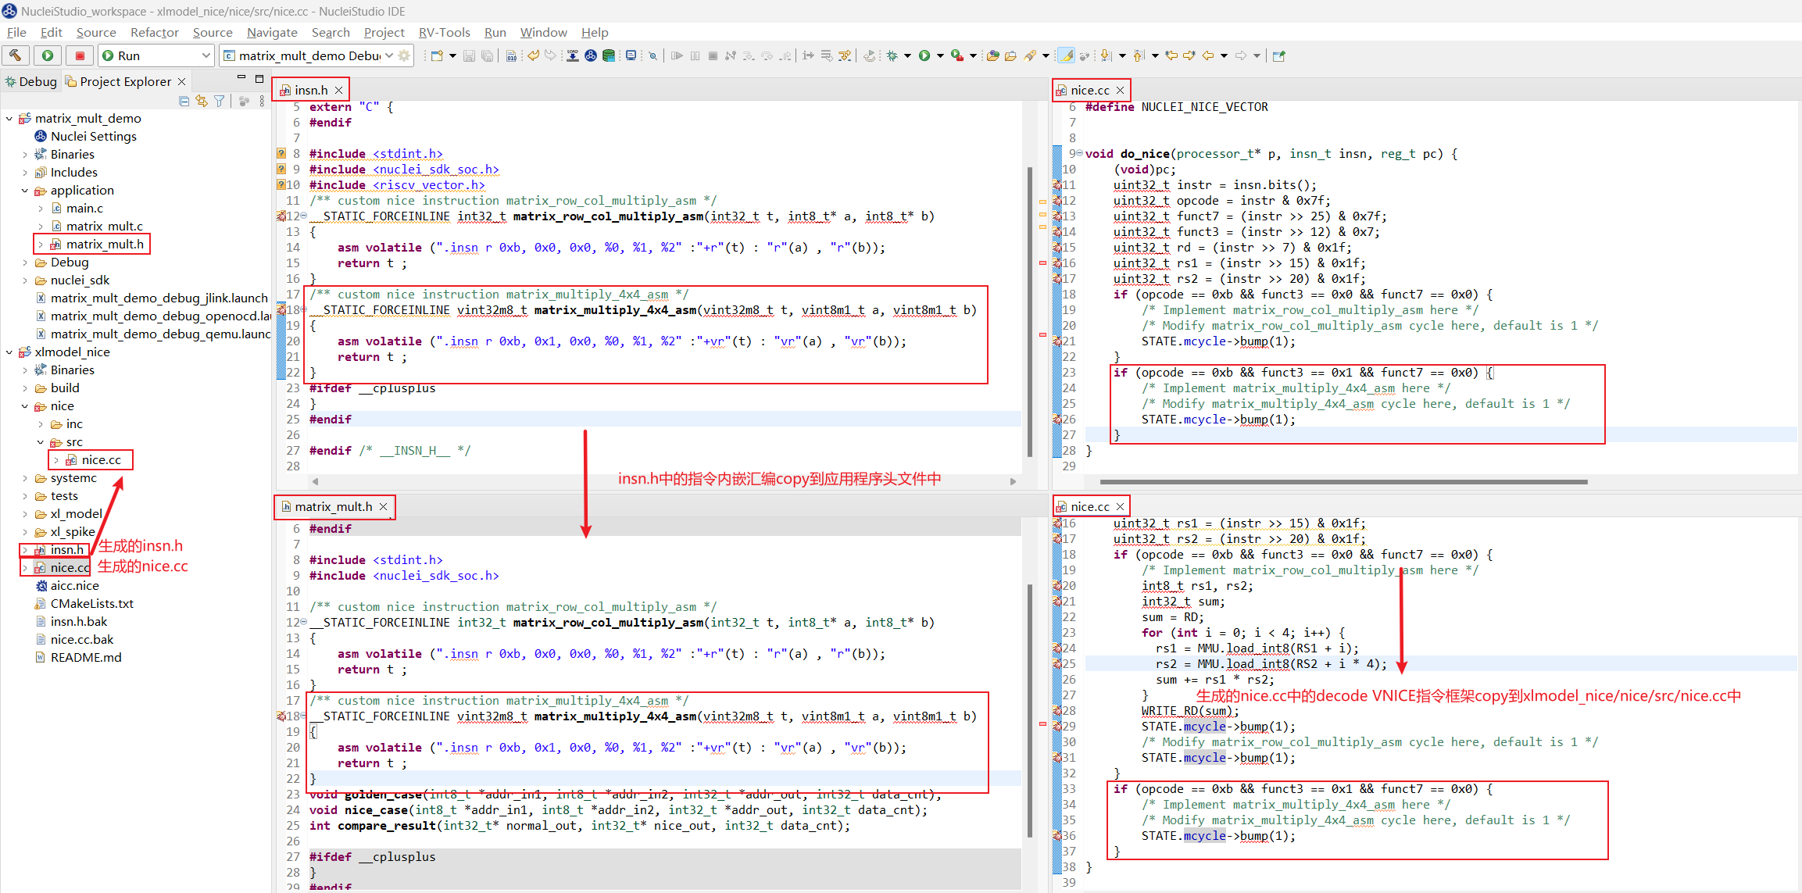Select main.c in the application folder

(84, 209)
